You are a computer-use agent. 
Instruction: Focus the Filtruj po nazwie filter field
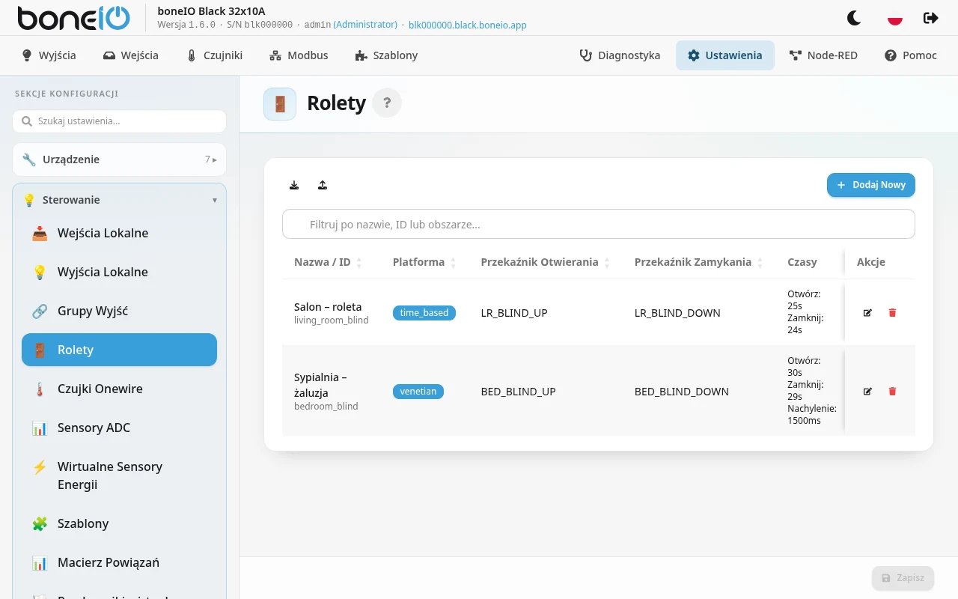pyautogui.click(x=599, y=224)
